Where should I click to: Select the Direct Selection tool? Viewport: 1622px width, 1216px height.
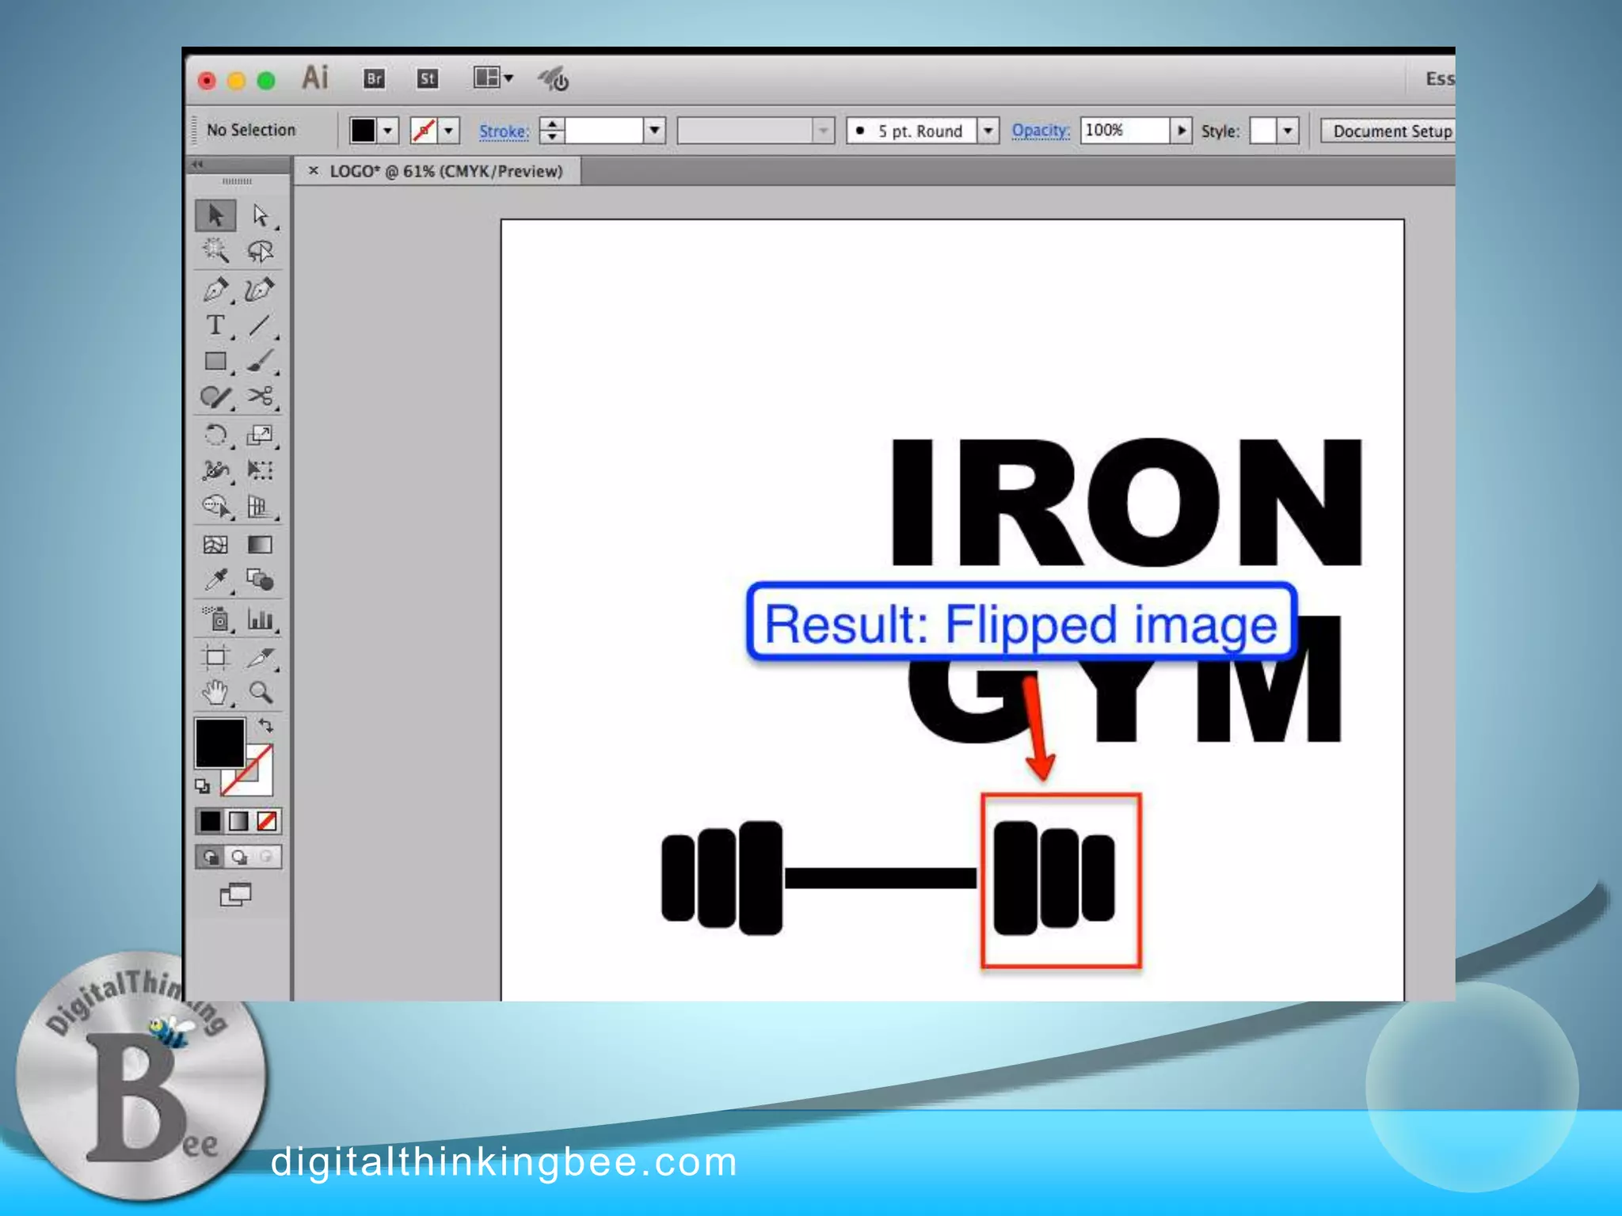(261, 215)
